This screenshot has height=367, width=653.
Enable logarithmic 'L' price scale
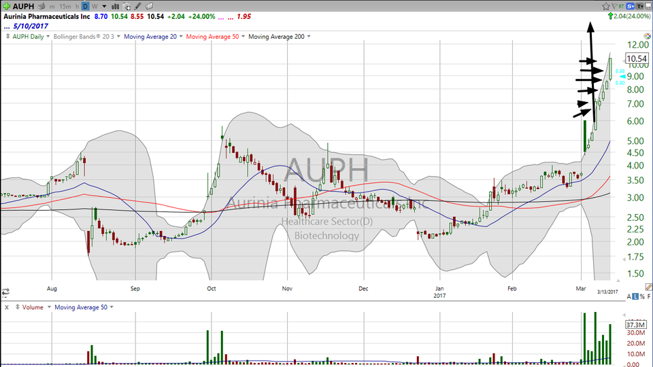point(635,297)
